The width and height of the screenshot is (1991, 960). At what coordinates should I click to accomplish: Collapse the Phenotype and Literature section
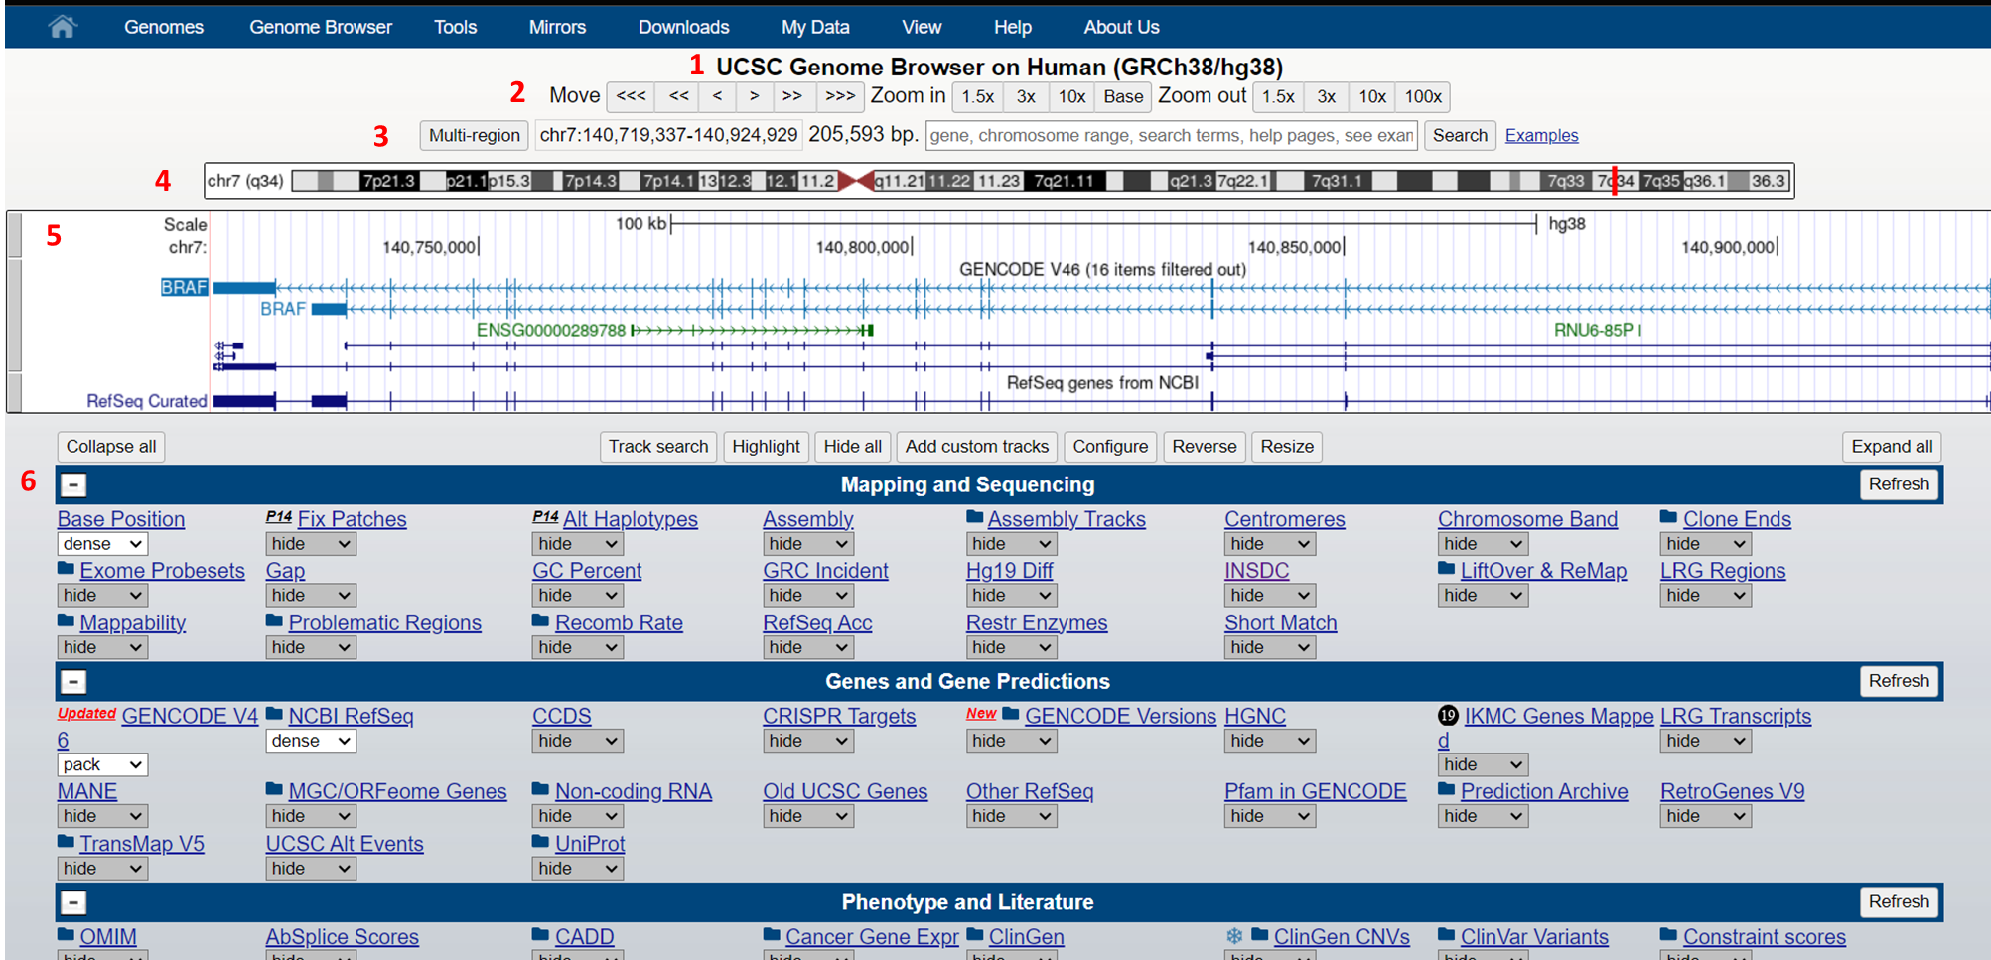click(73, 903)
